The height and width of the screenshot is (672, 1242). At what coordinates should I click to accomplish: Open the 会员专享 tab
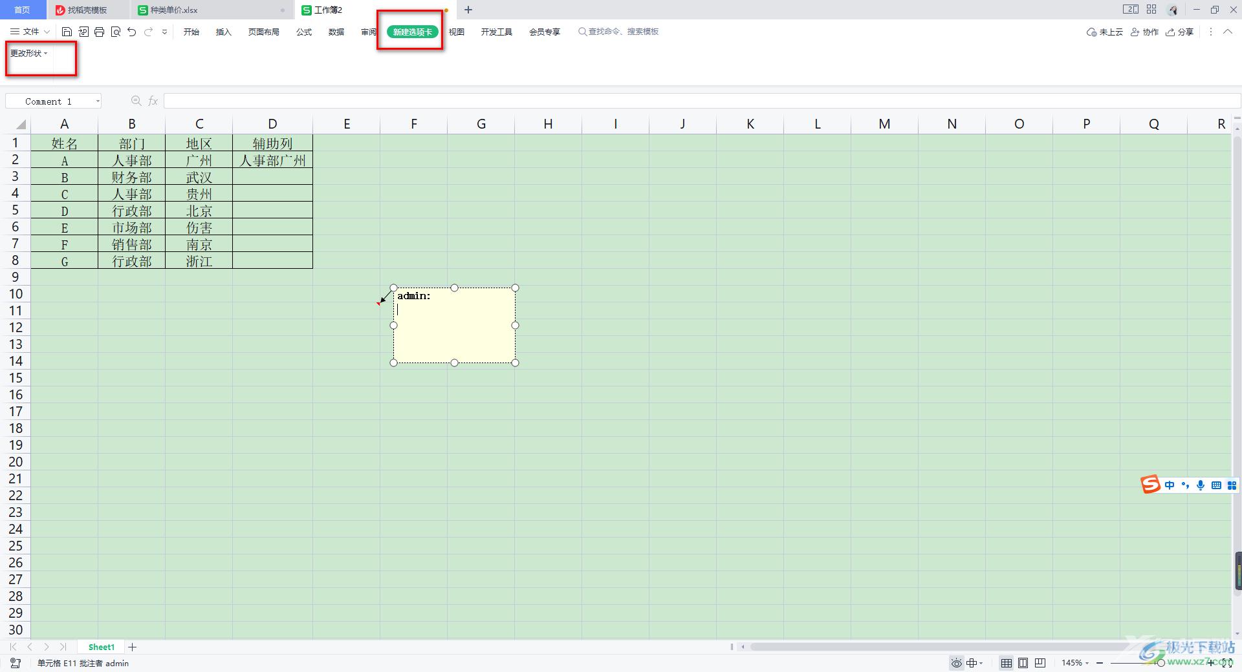[545, 32]
